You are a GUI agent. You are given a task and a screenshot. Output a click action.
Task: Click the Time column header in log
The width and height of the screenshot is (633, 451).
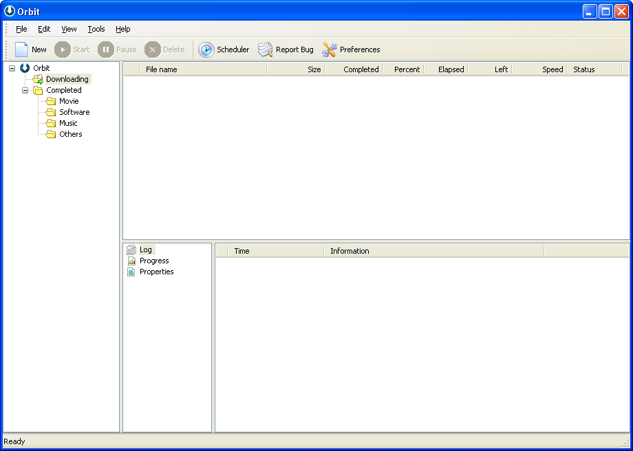(x=276, y=251)
